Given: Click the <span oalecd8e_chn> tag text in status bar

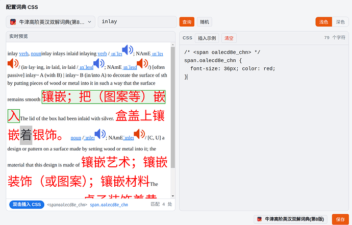Looking at the screenshot, I should click(x=67, y=205).
